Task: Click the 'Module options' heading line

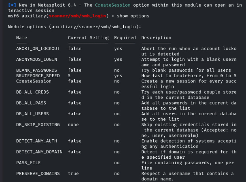Action: [75, 27]
